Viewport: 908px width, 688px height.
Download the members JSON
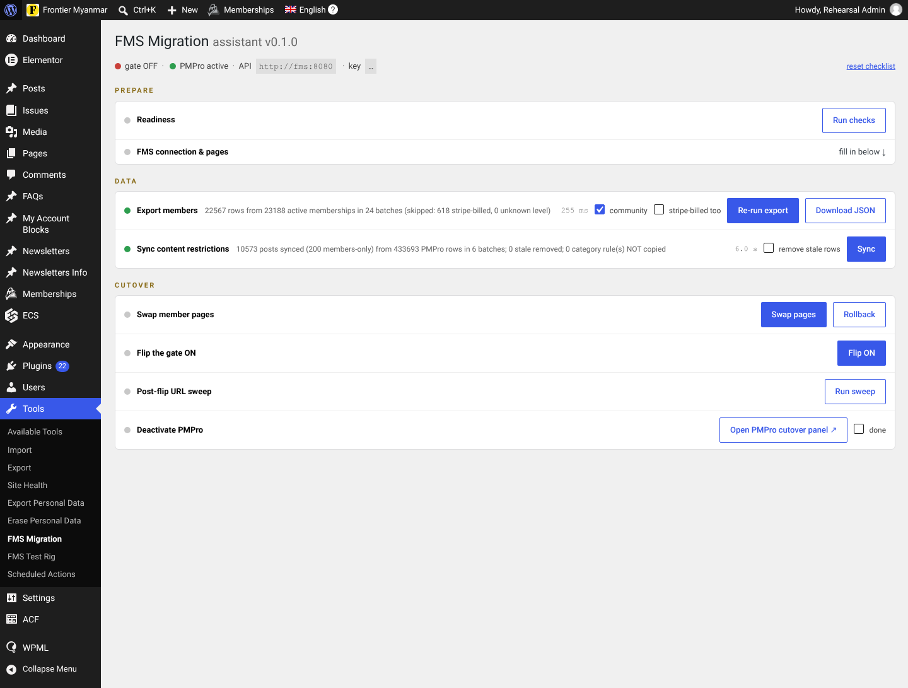845,211
